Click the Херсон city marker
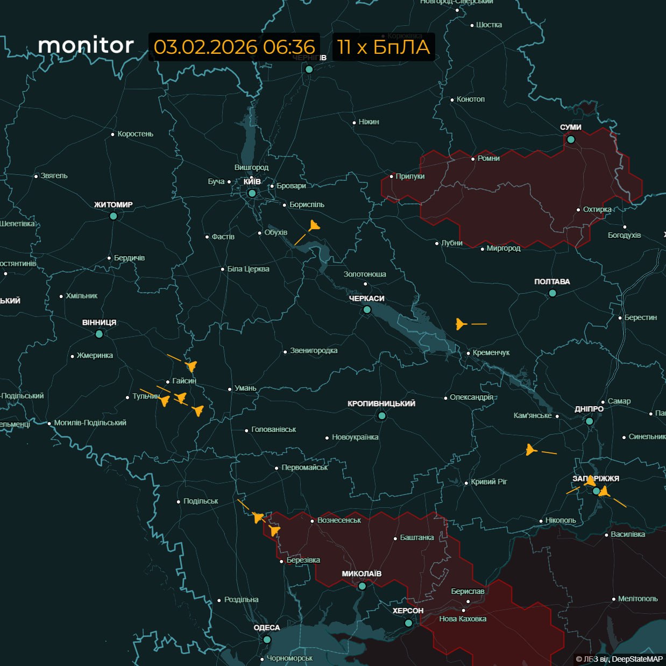 pyautogui.click(x=408, y=623)
